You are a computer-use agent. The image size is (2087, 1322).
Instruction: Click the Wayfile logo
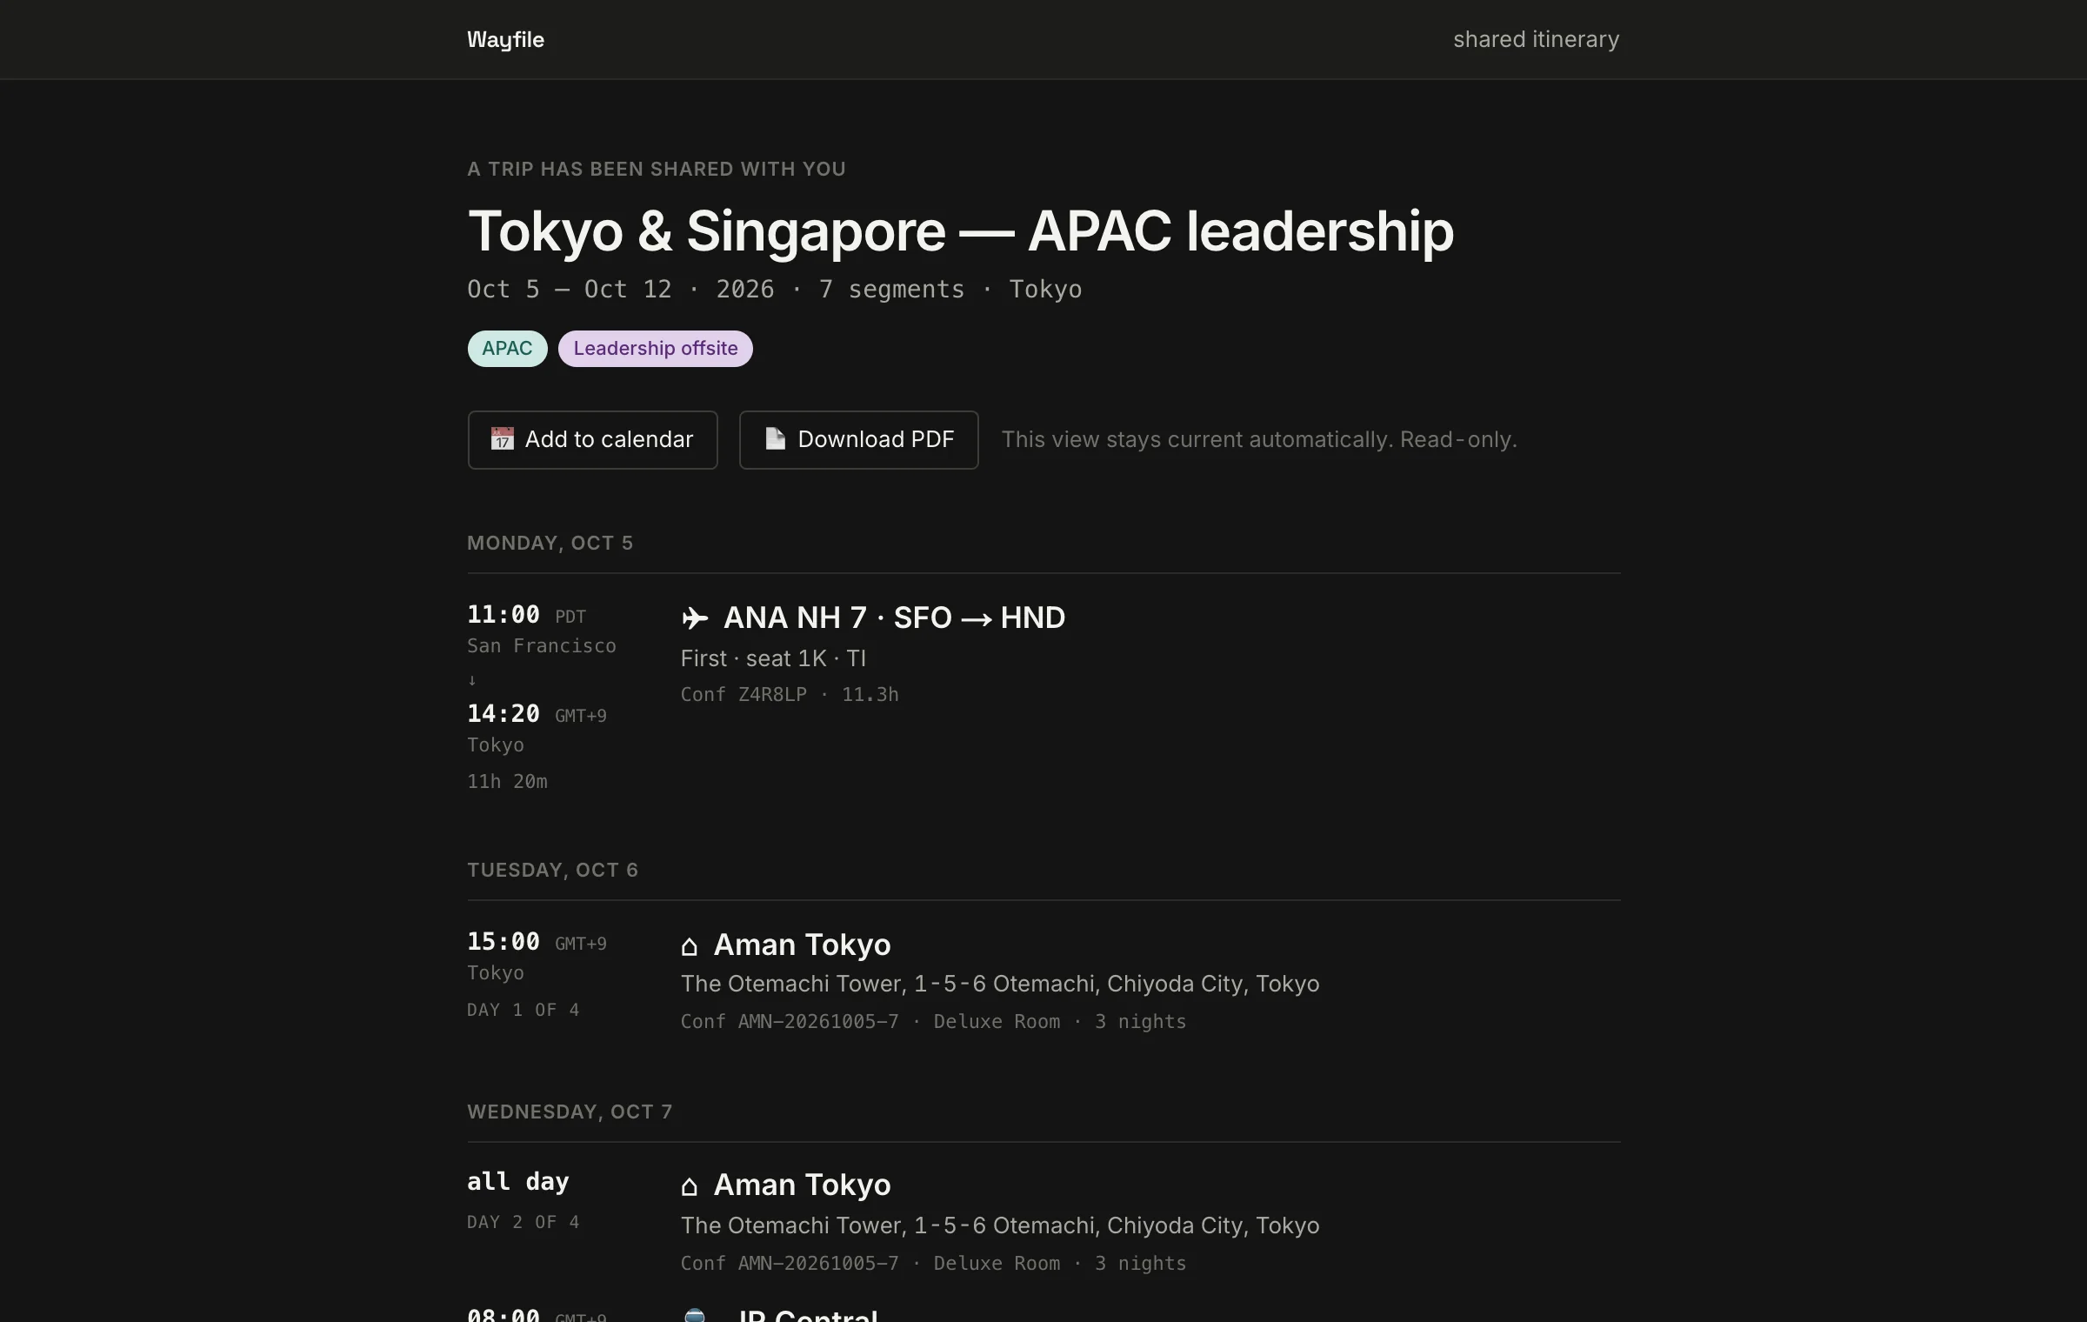coord(505,40)
